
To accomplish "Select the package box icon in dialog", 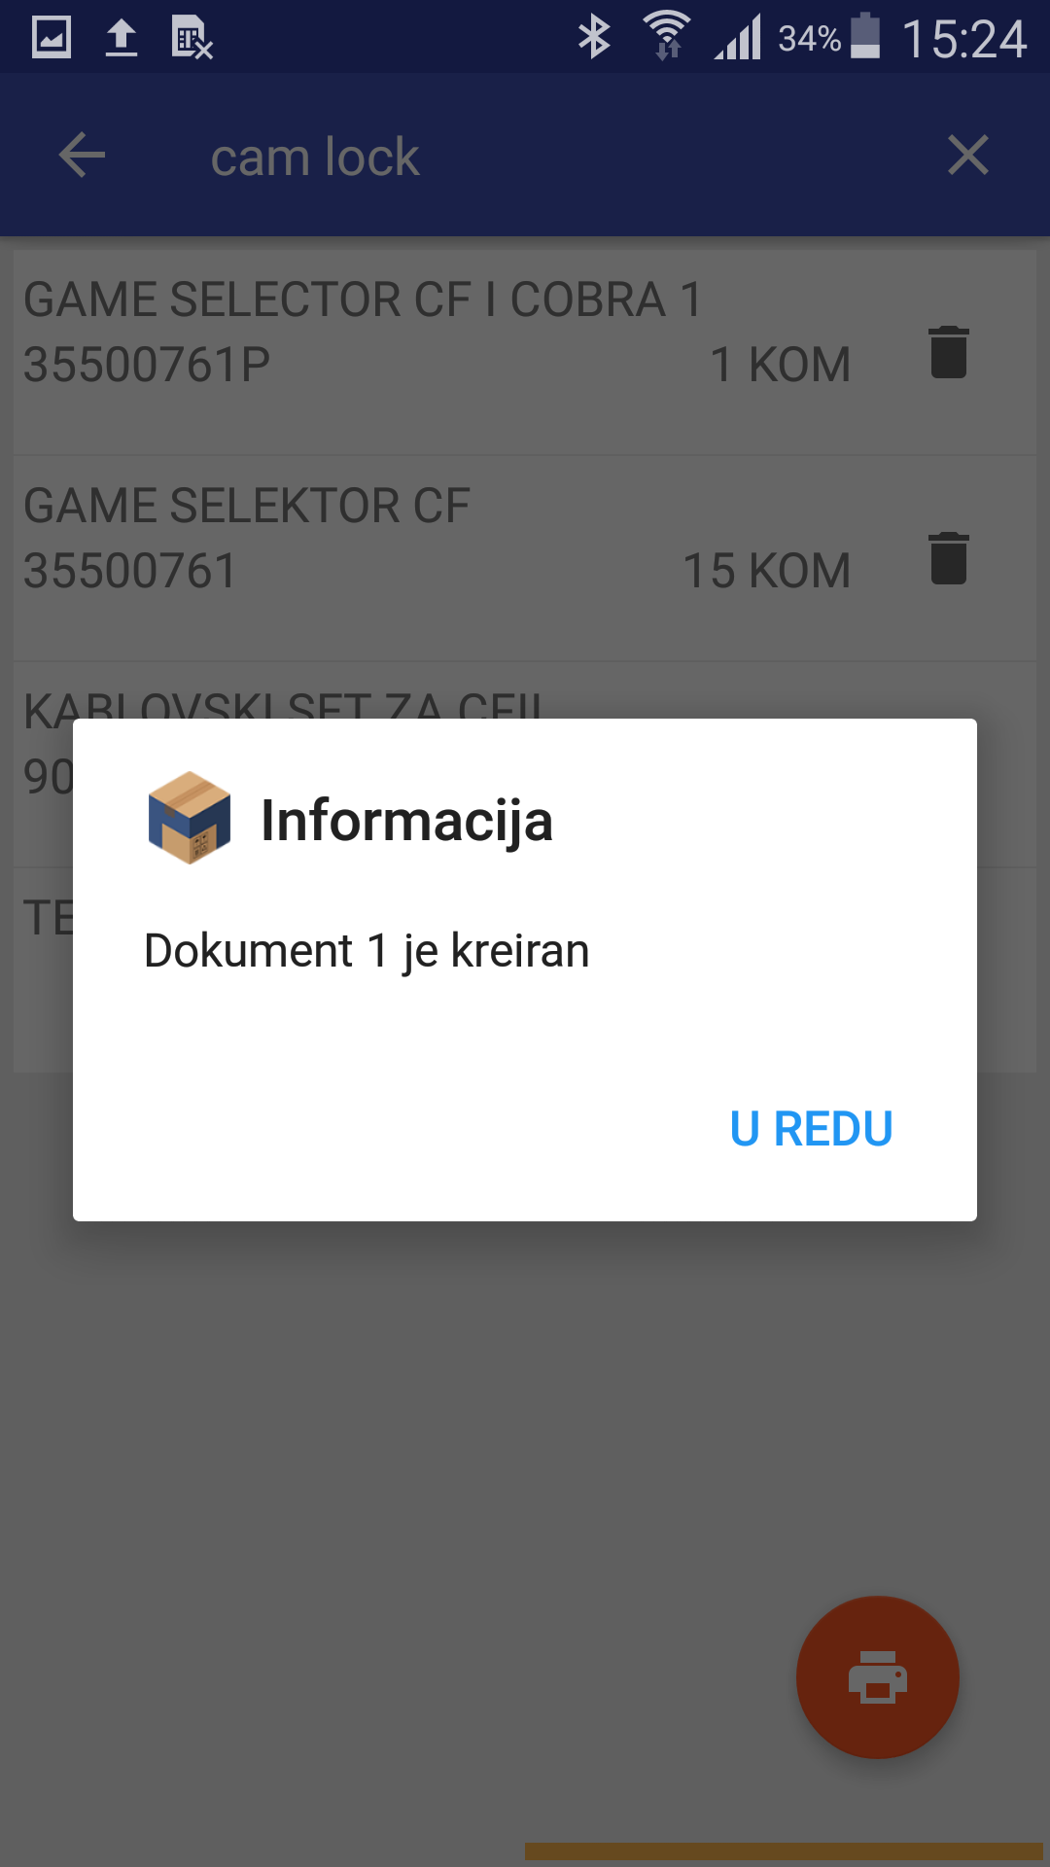I will pos(190,818).
